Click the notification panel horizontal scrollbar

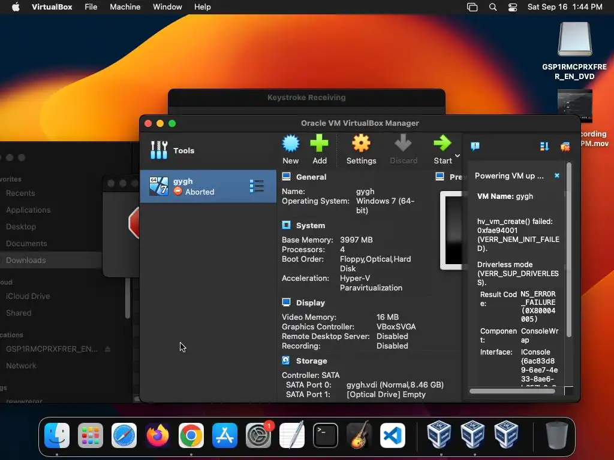pyautogui.click(x=512, y=391)
